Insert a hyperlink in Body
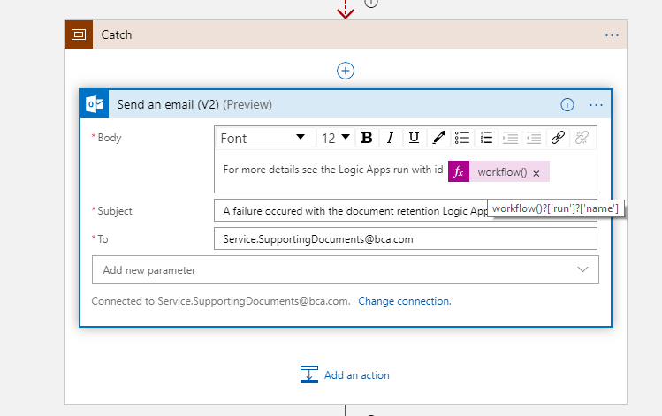Screen dimensions: 662x416 pyautogui.click(x=558, y=138)
